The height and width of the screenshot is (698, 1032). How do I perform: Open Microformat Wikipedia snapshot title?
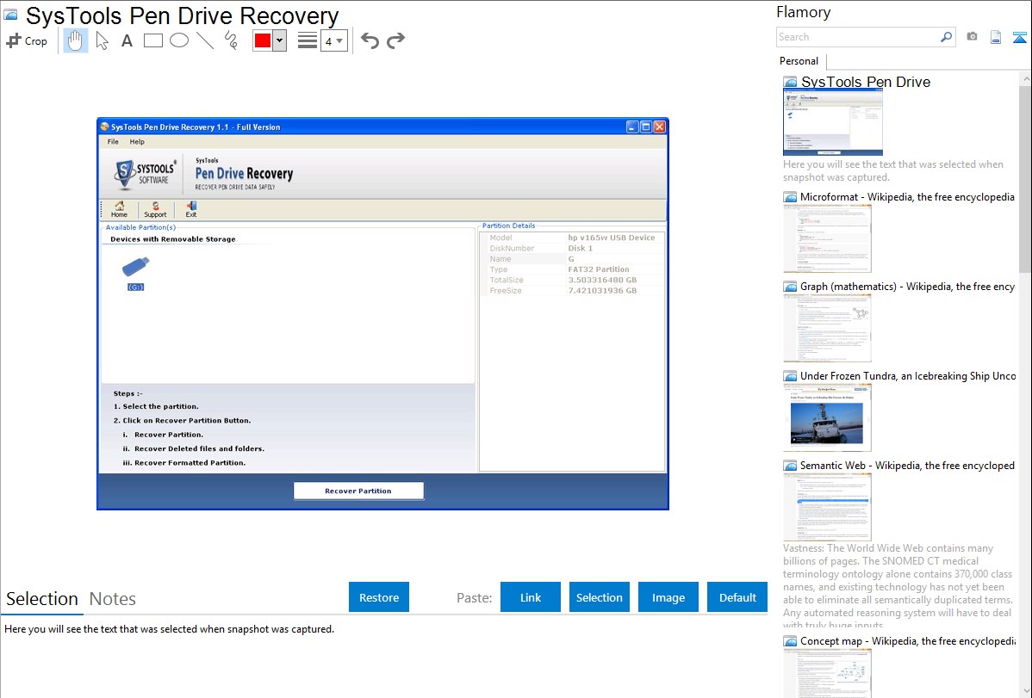pos(907,197)
